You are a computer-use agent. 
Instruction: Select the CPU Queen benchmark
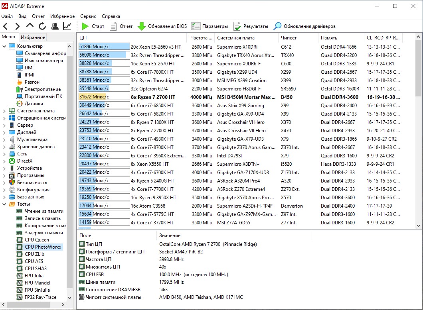point(37,240)
